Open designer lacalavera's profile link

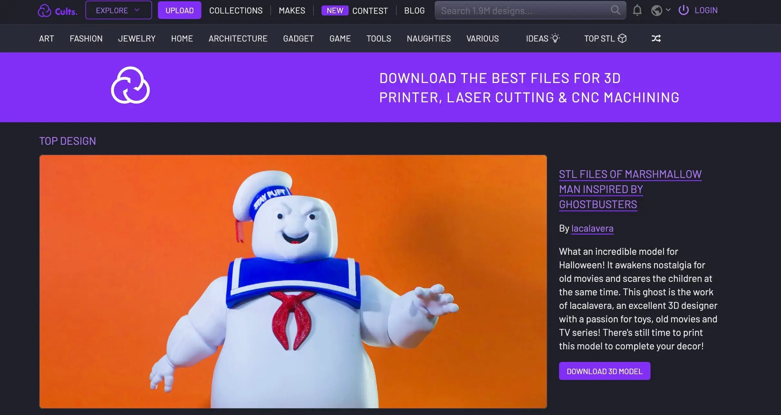click(x=592, y=228)
